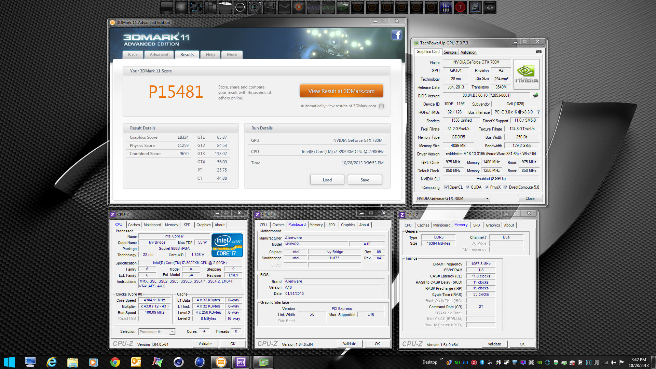Open the recycle bin icon in top dock
The image size is (656, 369).
click(x=490, y=7)
